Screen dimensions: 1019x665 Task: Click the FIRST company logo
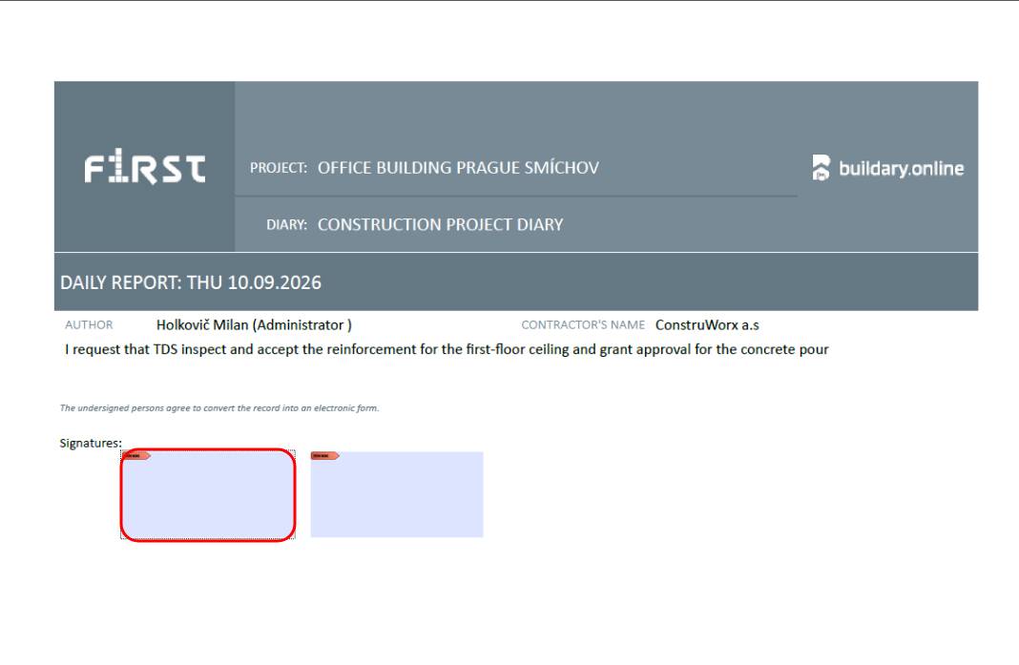point(145,167)
